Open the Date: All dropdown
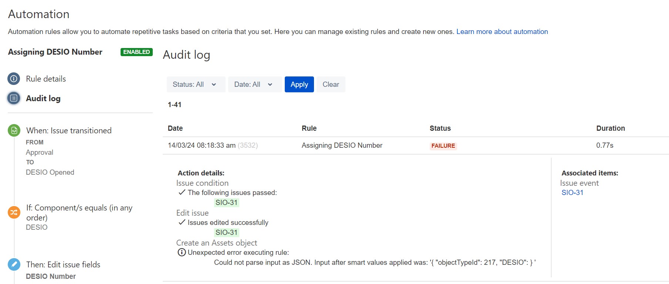 tap(255, 84)
